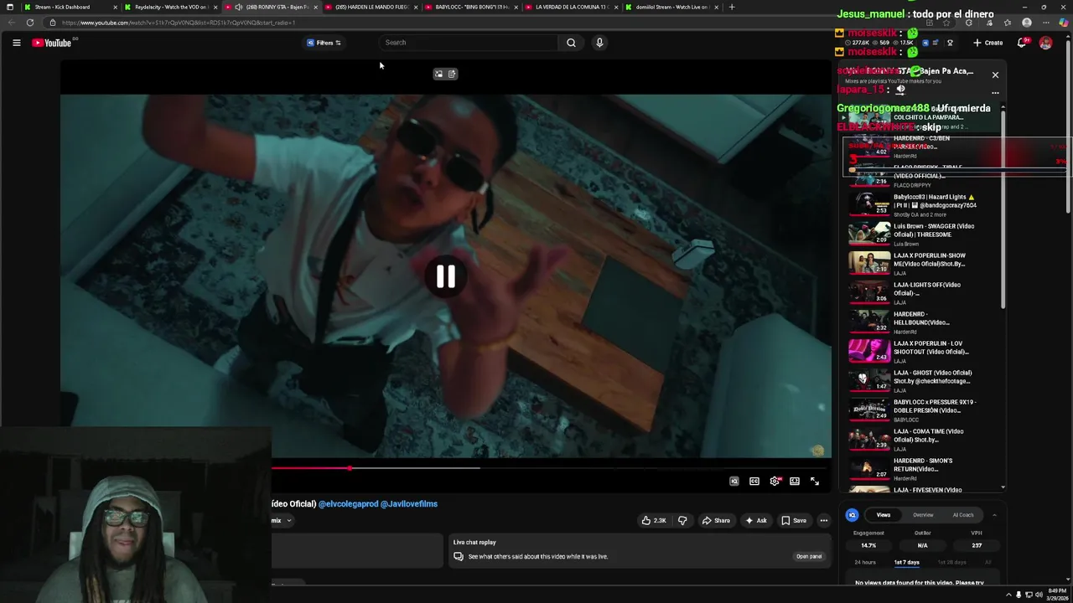The height and width of the screenshot is (603, 1073).
Task: Switch to LA VERDAD DE LA COMUNA 13 tab
Action: pyautogui.click(x=570, y=7)
